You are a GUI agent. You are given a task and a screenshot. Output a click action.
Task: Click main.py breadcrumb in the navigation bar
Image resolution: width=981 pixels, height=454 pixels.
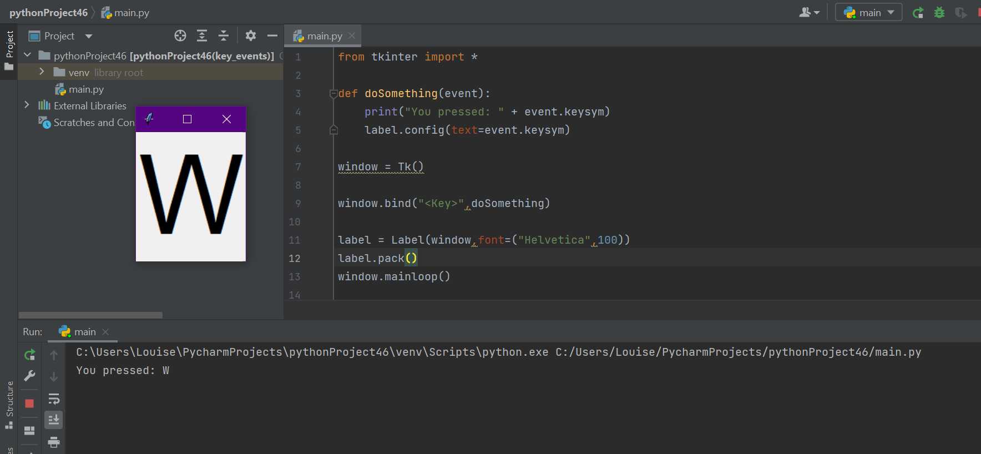pyautogui.click(x=125, y=12)
